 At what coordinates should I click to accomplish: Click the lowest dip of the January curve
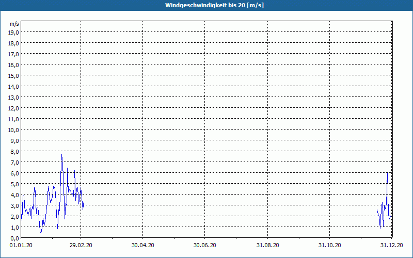[41, 233]
